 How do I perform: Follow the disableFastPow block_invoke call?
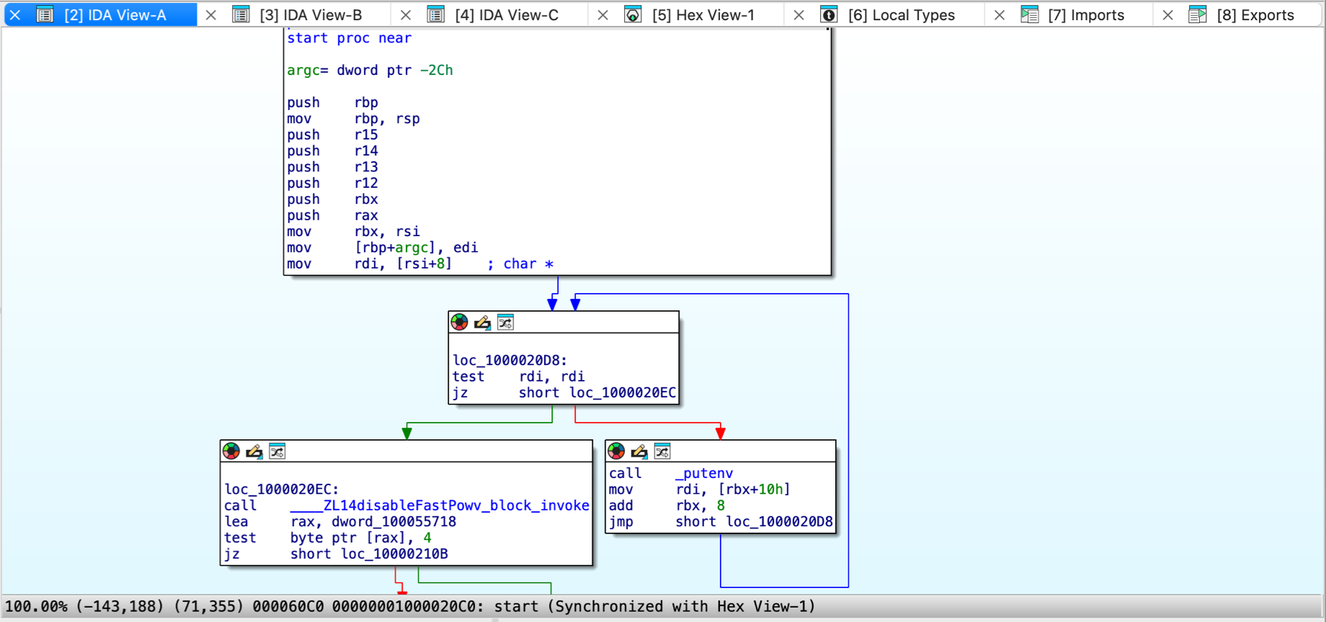(x=440, y=505)
